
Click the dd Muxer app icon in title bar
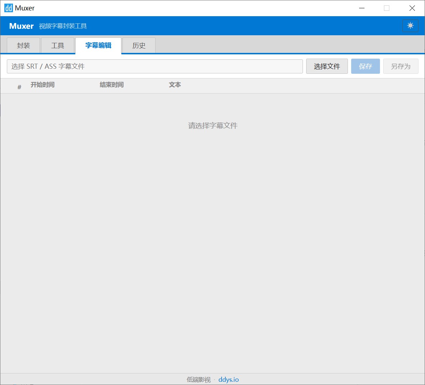click(8, 8)
